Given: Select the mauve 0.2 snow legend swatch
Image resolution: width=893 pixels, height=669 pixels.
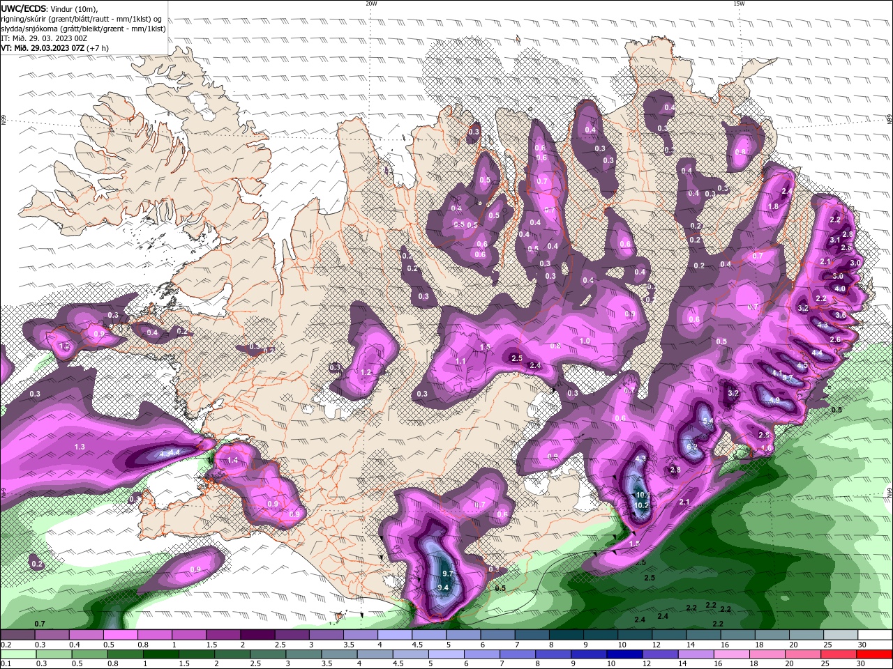Looking at the screenshot, I should click(x=17, y=635).
